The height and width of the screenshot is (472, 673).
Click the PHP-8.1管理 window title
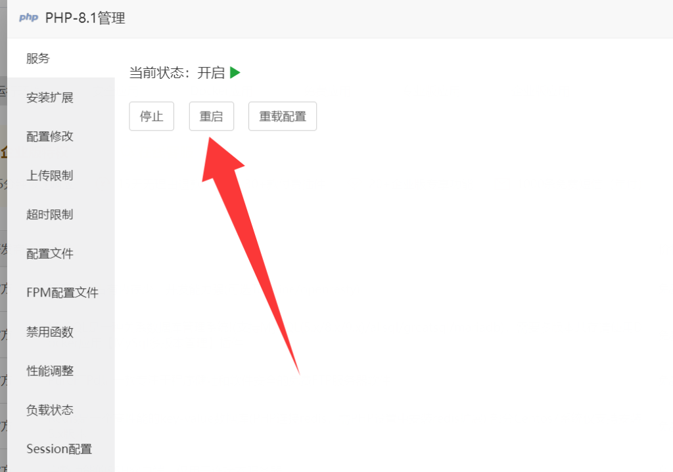pyautogui.click(x=85, y=18)
